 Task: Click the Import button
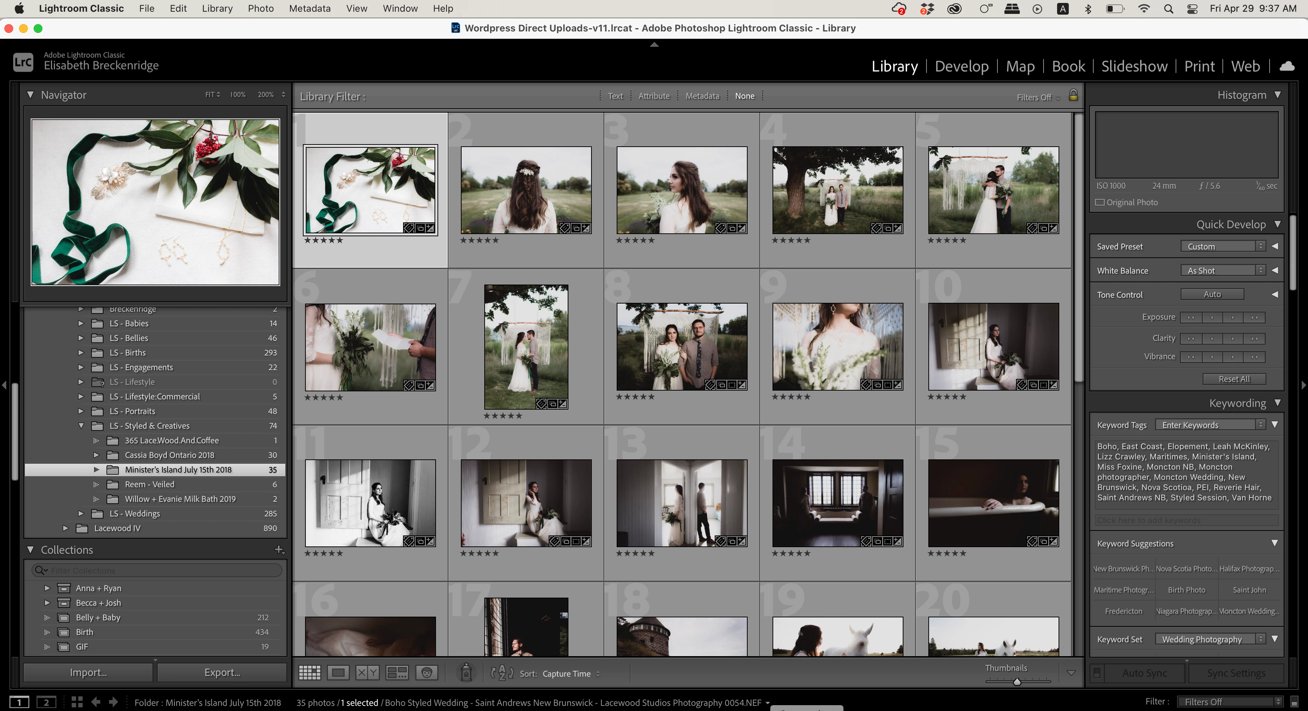coord(89,672)
